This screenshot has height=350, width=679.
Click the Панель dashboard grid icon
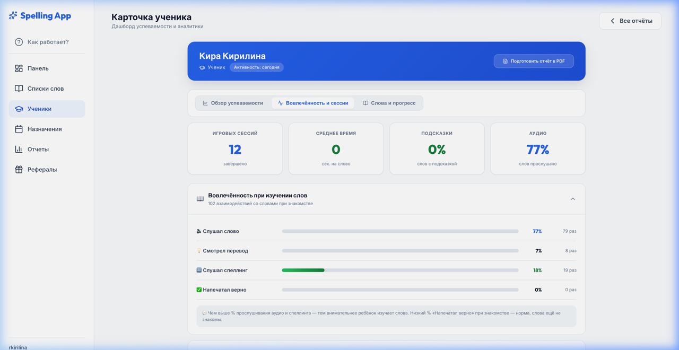(x=19, y=68)
